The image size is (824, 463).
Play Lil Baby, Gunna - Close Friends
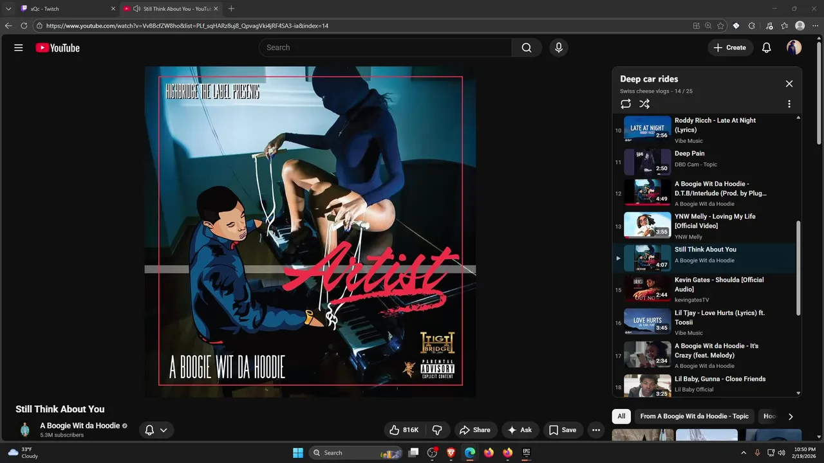pyautogui.click(x=705, y=385)
